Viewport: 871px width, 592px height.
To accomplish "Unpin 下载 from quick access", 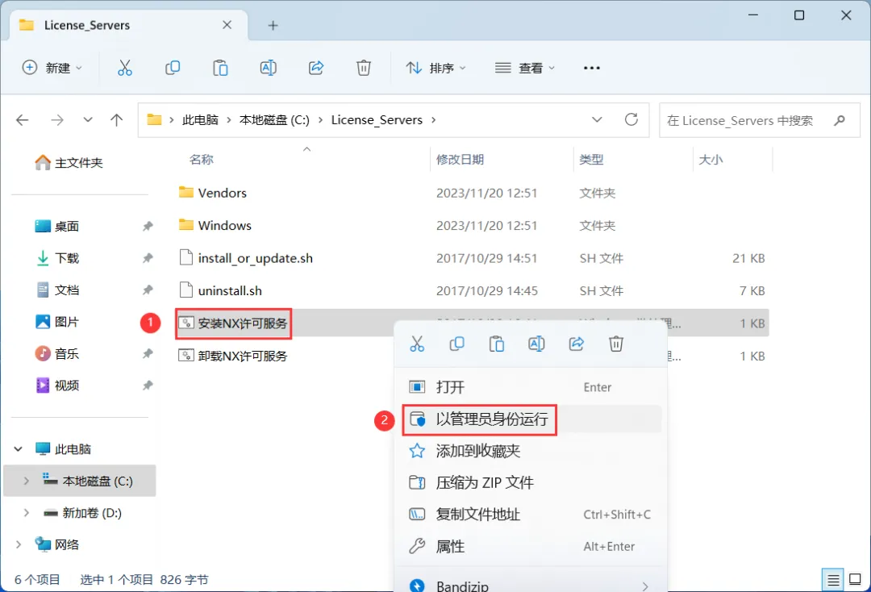I will pyautogui.click(x=148, y=258).
